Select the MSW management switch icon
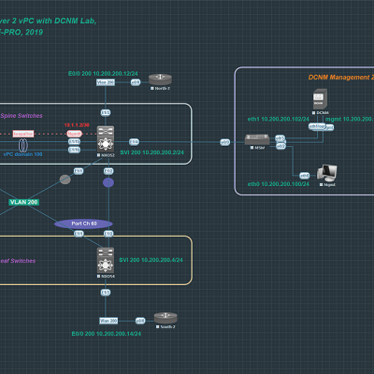This screenshot has width=374, height=374. 257,139
